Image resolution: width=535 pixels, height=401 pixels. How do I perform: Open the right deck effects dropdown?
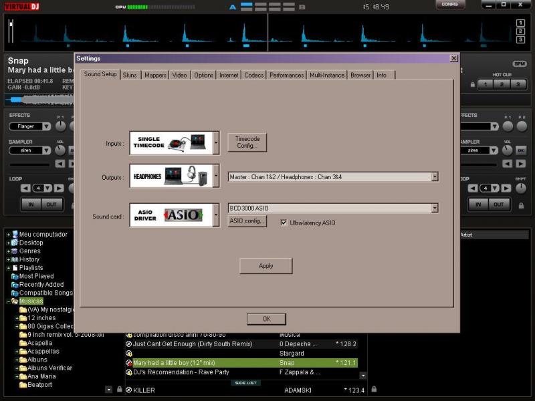494,126
